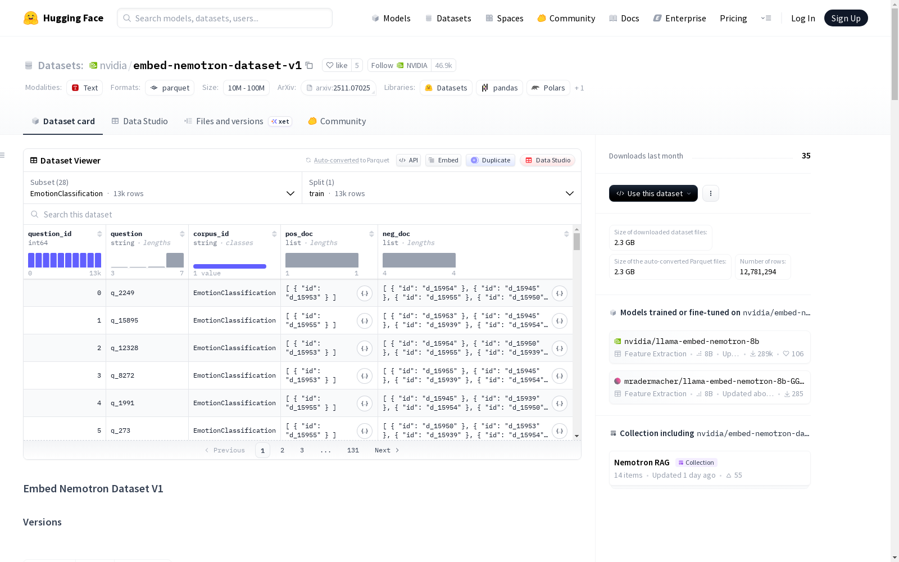Image resolution: width=899 pixels, height=562 pixels.
Task: Open the Subset EmotionClassification dropdown
Action: (x=162, y=188)
